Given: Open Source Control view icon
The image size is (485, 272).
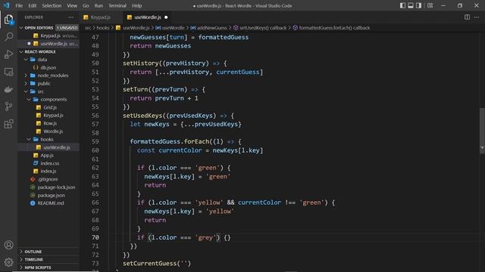Looking at the screenshot, I should pos(8,107).
